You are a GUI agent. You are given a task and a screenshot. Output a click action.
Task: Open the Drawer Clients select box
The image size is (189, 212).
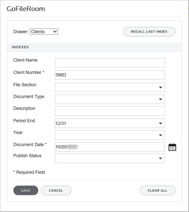(44, 31)
